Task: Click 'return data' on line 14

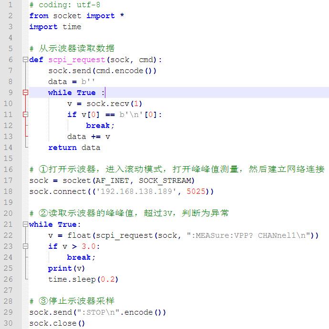Action: (x=74, y=148)
